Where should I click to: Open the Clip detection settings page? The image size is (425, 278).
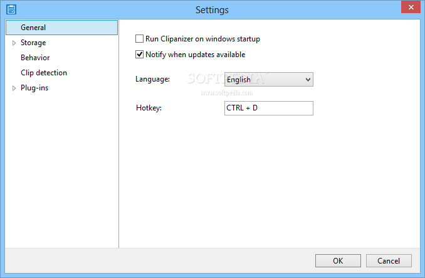[x=44, y=73]
